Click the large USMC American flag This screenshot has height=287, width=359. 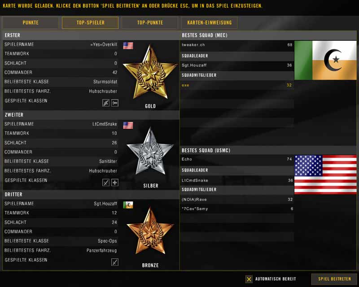point(325,174)
